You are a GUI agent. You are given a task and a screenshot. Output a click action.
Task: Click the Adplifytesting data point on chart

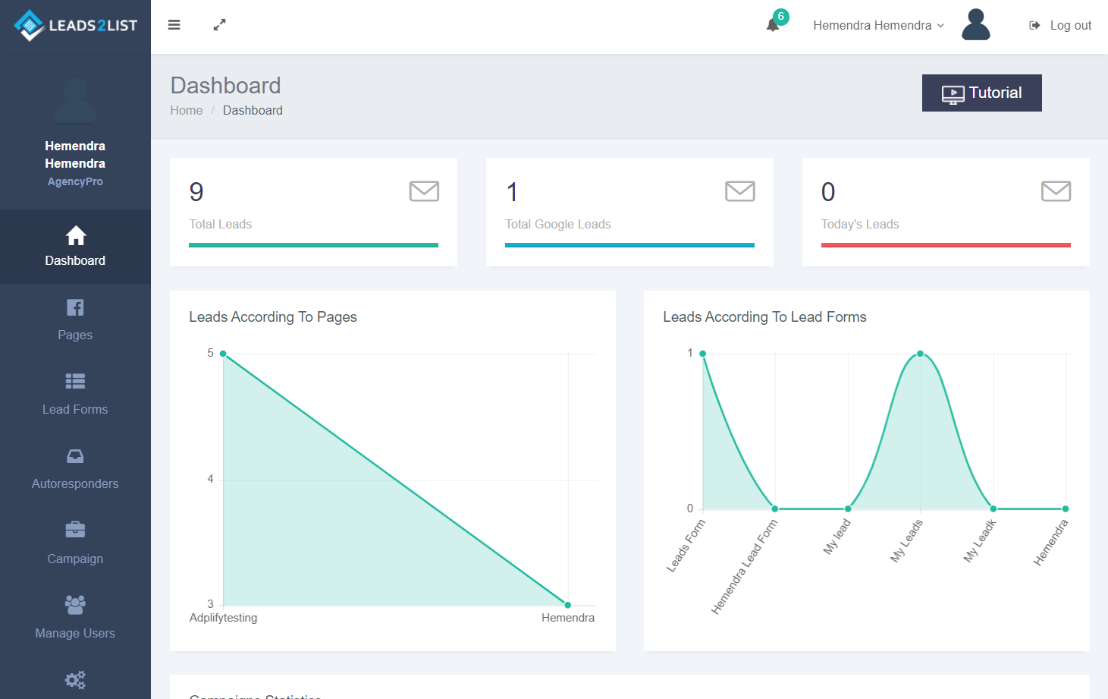click(x=223, y=354)
